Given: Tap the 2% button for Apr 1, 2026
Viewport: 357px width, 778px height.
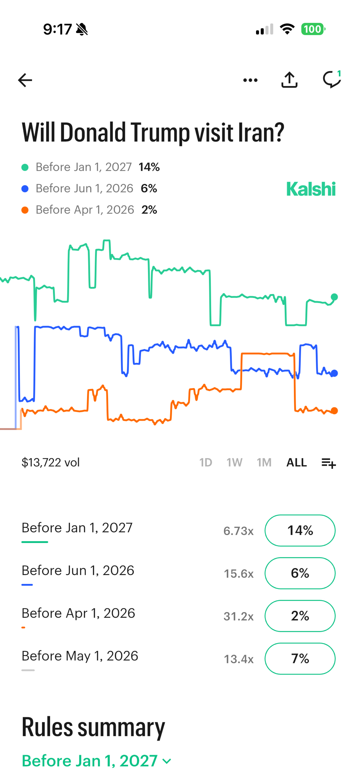Looking at the screenshot, I should tap(300, 616).
